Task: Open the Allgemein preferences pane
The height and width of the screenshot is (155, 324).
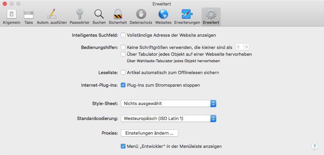Action: [12, 17]
